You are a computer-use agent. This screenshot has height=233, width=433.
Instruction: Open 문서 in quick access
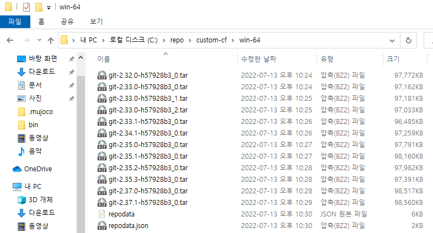35,85
